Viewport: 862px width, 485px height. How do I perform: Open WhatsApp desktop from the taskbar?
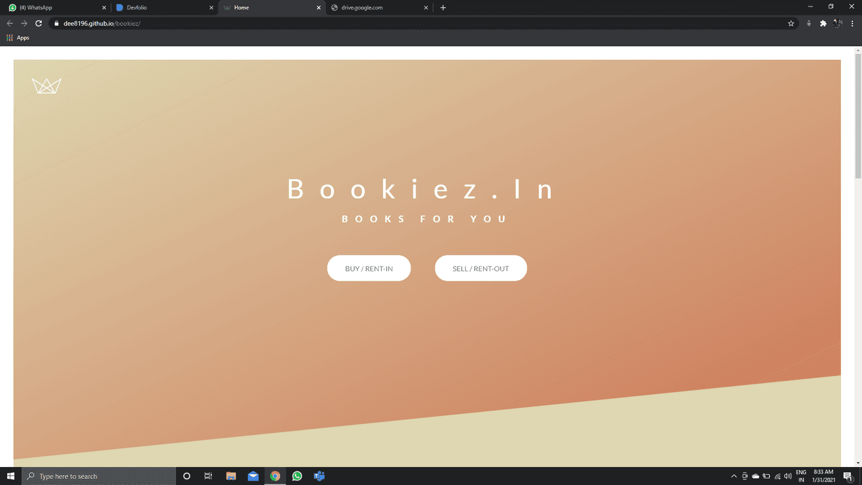pyautogui.click(x=297, y=476)
